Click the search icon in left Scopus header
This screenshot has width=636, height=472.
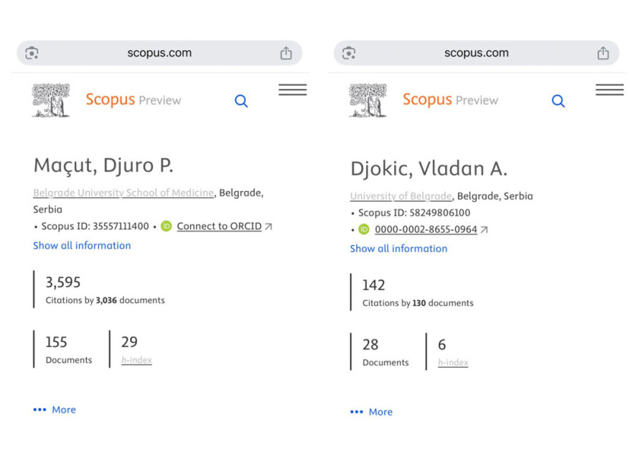242,101
